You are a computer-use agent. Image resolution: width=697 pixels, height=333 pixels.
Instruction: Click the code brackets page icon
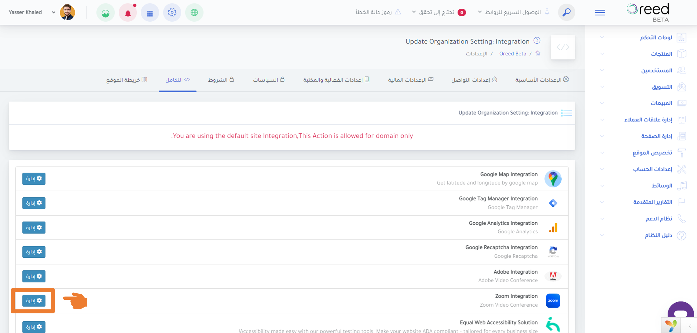pos(563,47)
